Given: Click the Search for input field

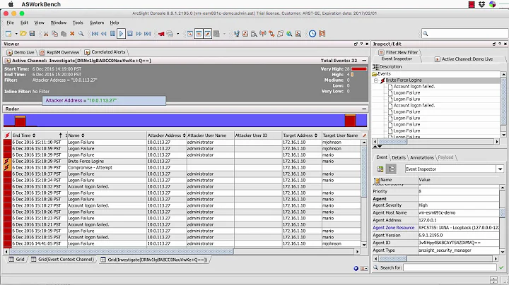Looking at the screenshot, I should [x=450, y=267].
